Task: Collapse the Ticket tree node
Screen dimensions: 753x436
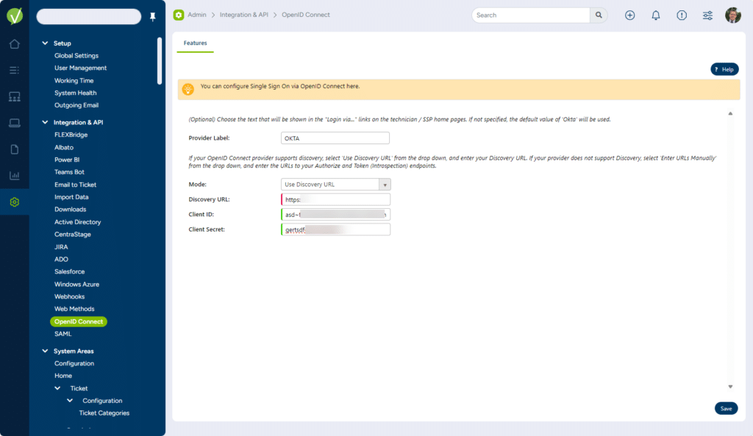Action: (x=58, y=388)
